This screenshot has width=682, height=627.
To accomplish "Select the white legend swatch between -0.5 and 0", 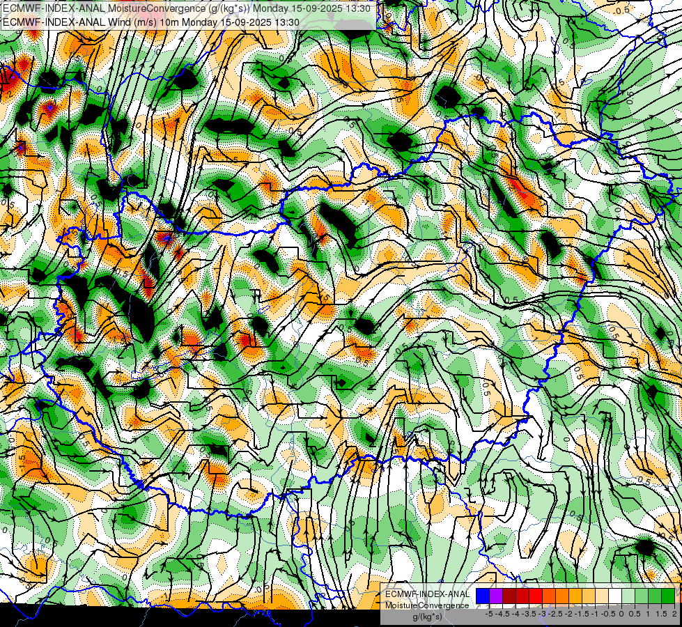I will tap(615, 596).
